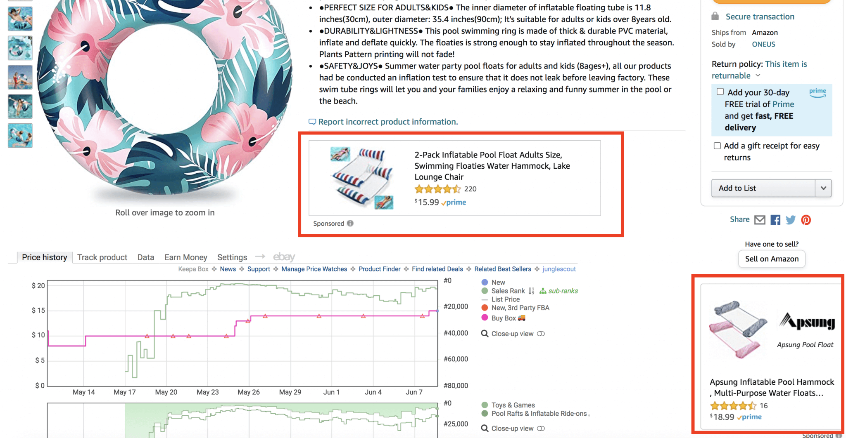Click the Close-up view magnifier icon
Image resolution: width=846 pixels, height=438 pixels.
click(484, 333)
